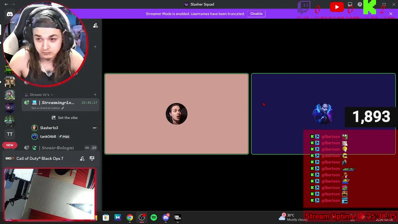Select user Slasher1o3 in the voice channel
Viewport: 398px width, 224px height.
49,128
